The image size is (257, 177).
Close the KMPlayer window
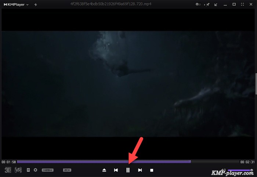(251, 4)
